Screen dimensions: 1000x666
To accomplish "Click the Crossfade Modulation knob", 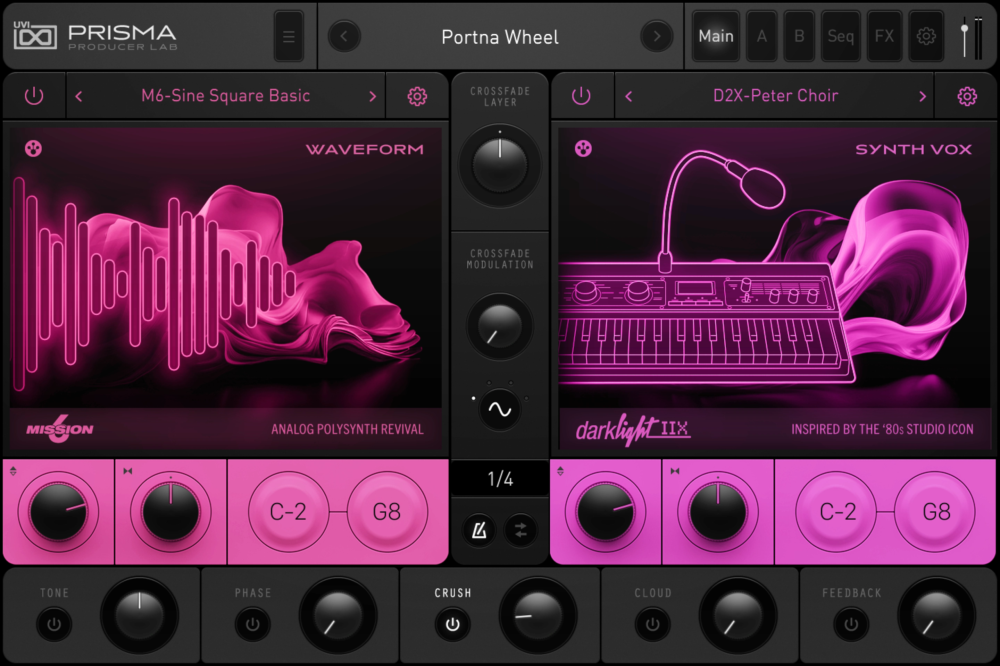I will [x=500, y=326].
